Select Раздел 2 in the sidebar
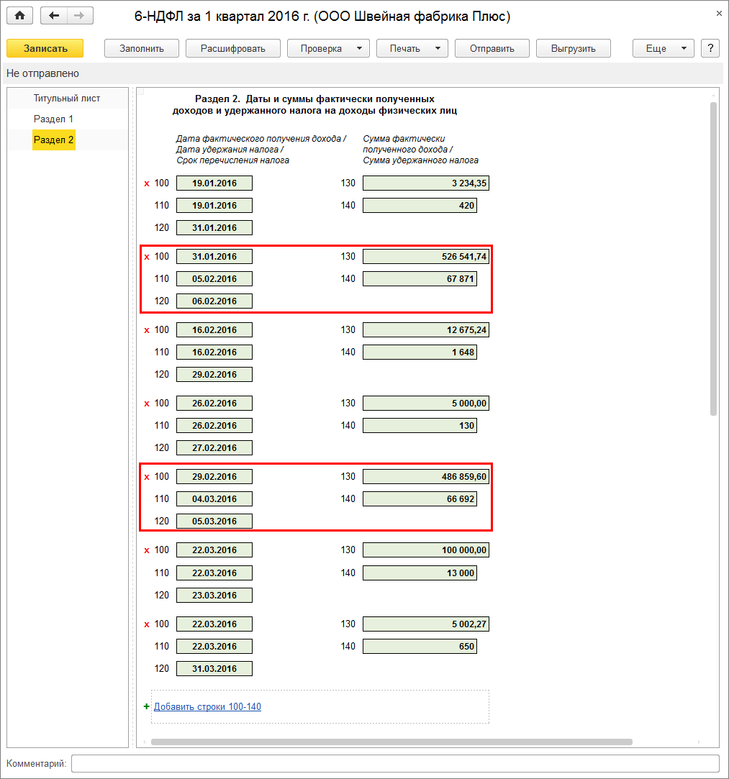 pos(54,140)
